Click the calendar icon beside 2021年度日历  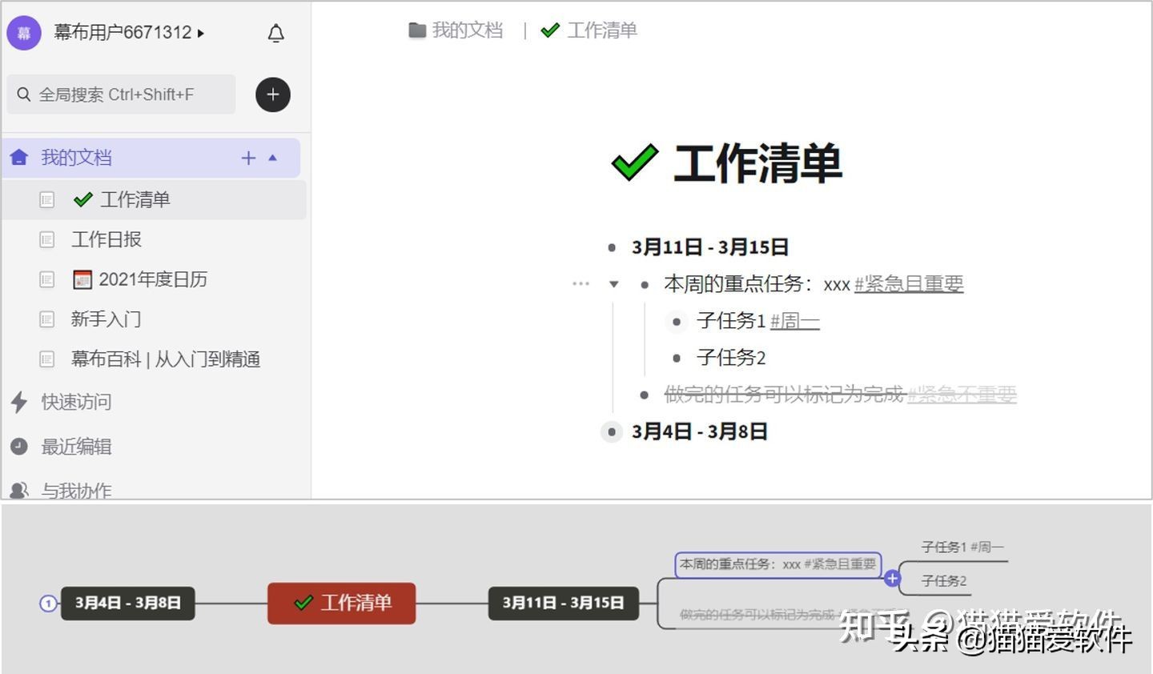pyautogui.click(x=83, y=279)
